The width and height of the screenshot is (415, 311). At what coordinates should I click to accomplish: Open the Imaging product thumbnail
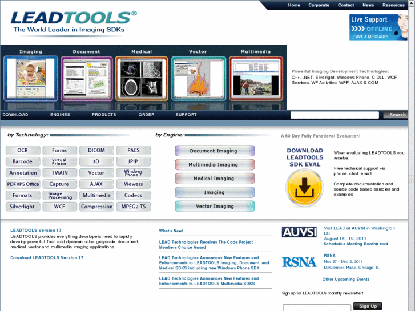point(31,78)
